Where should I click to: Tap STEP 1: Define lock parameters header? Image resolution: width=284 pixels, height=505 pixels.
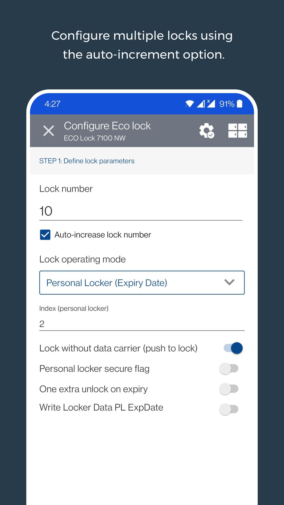click(87, 161)
